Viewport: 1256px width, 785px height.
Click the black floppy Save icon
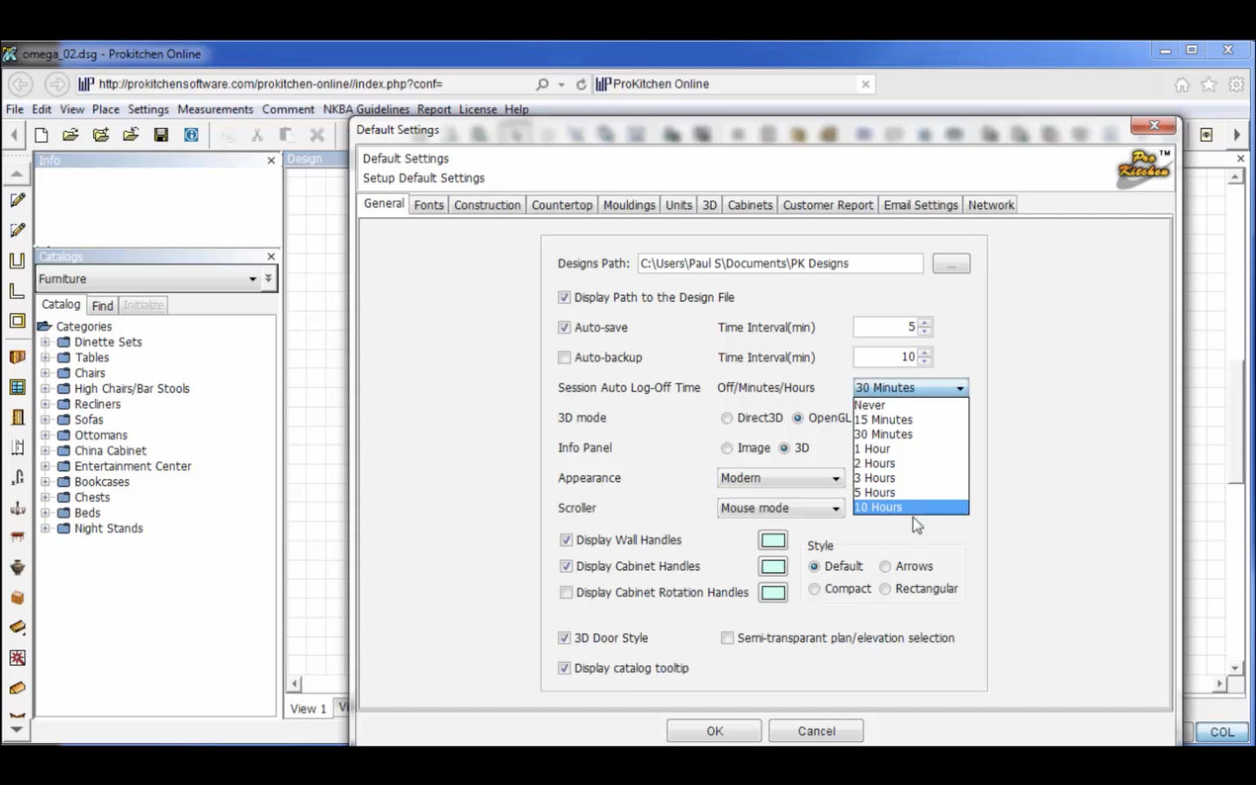(160, 134)
